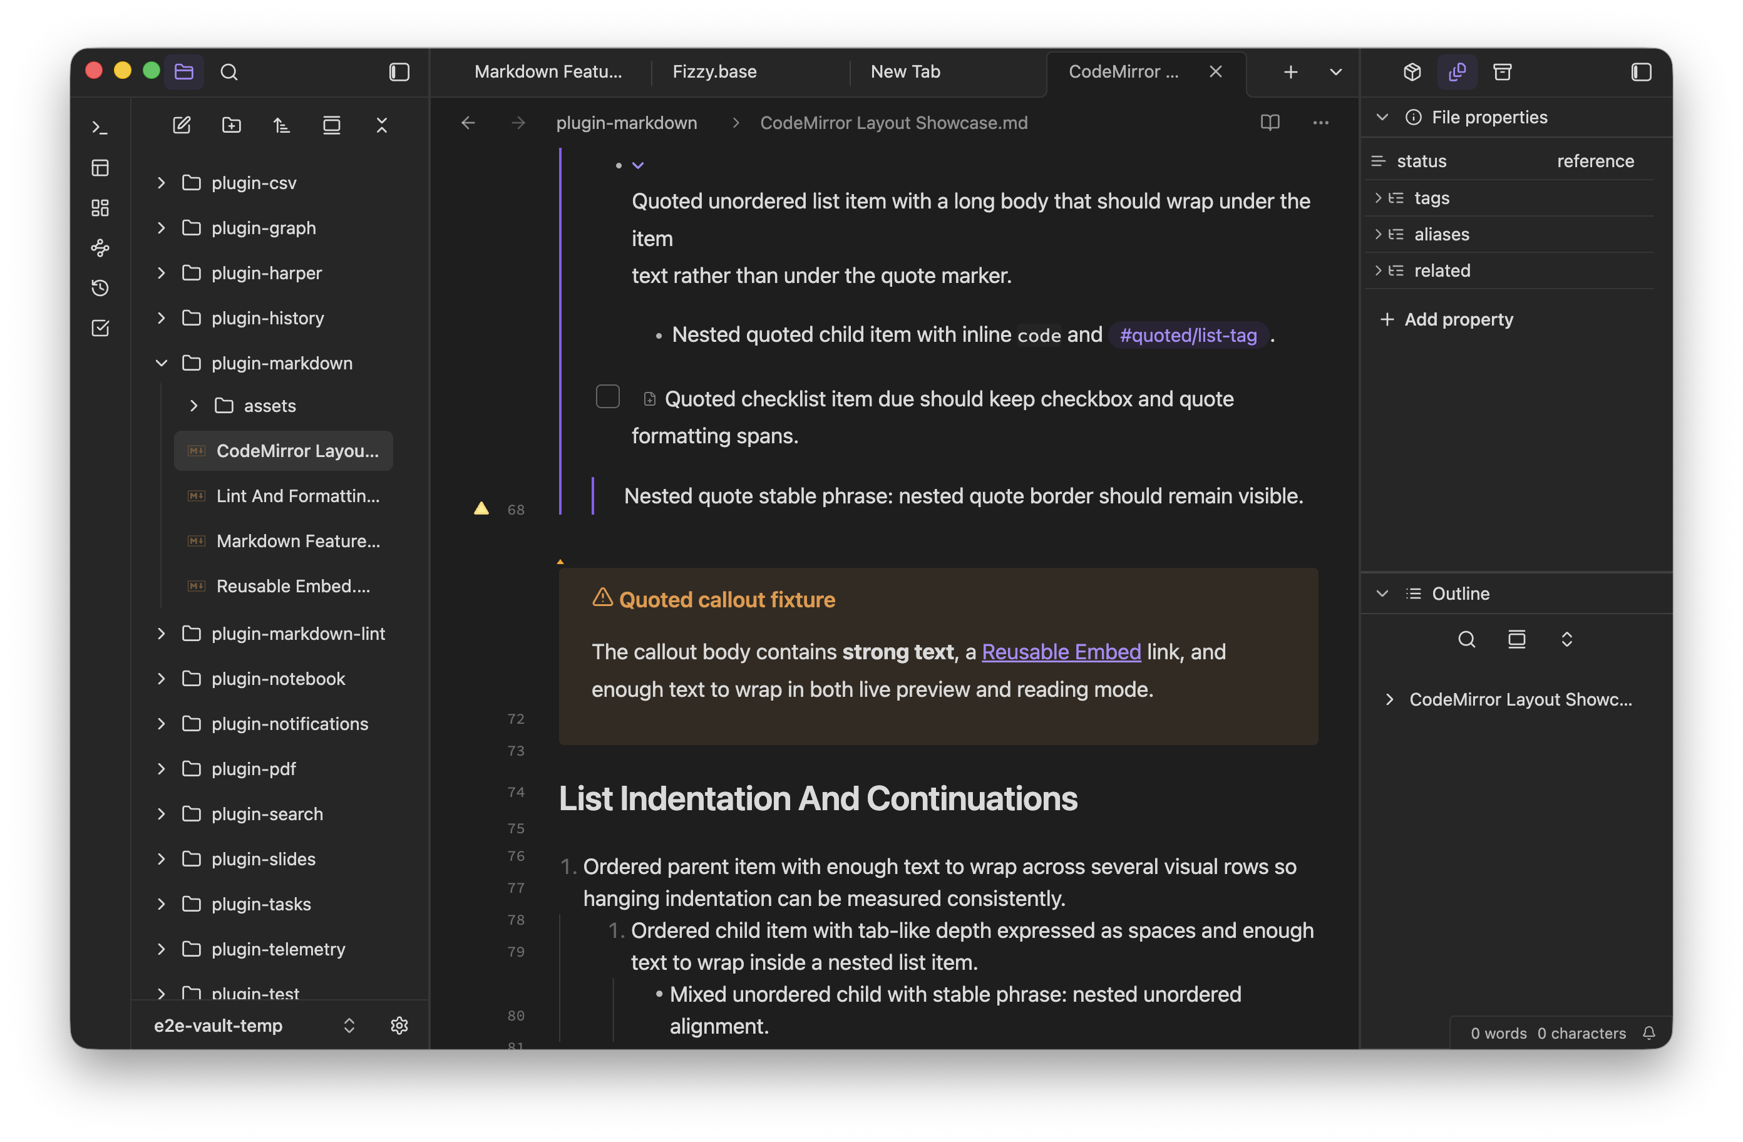
Task: Navigate forward in editor history
Action: click(518, 122)
